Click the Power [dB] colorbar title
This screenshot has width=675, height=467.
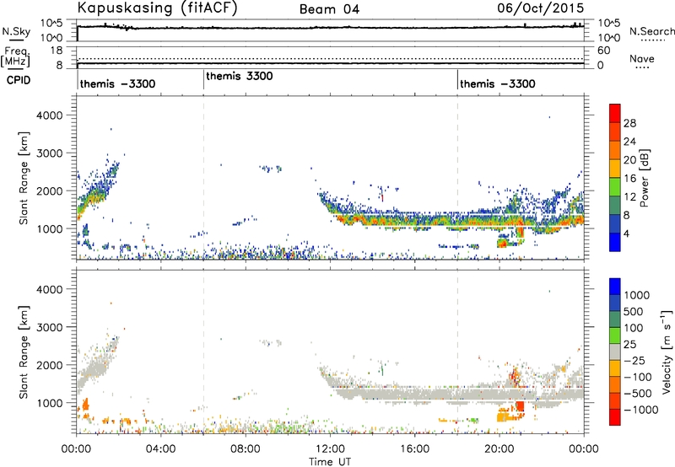[644, 178]
